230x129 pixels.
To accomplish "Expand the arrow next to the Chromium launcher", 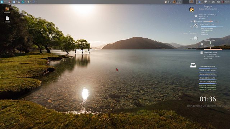I will (x=16, y=2).
